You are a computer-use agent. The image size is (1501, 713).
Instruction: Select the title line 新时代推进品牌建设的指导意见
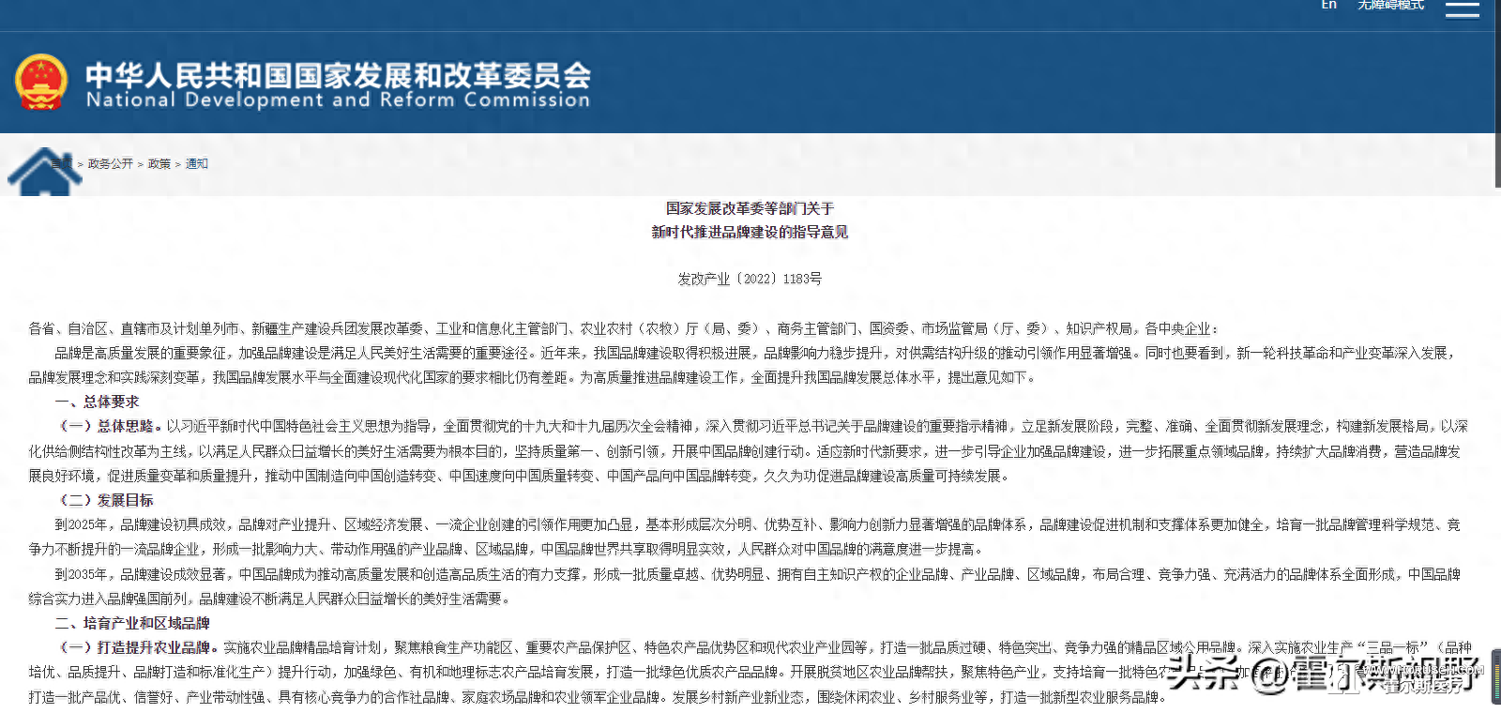point(750,232)
